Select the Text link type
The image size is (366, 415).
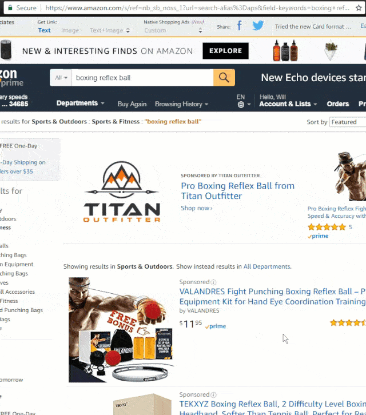click(x=44, y=30)
